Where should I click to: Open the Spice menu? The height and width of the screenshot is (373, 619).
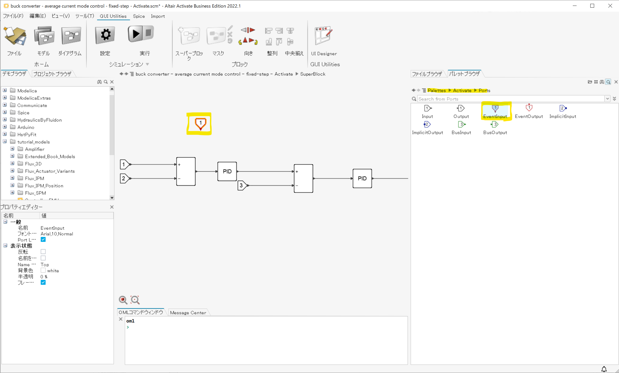click(139, 16)
